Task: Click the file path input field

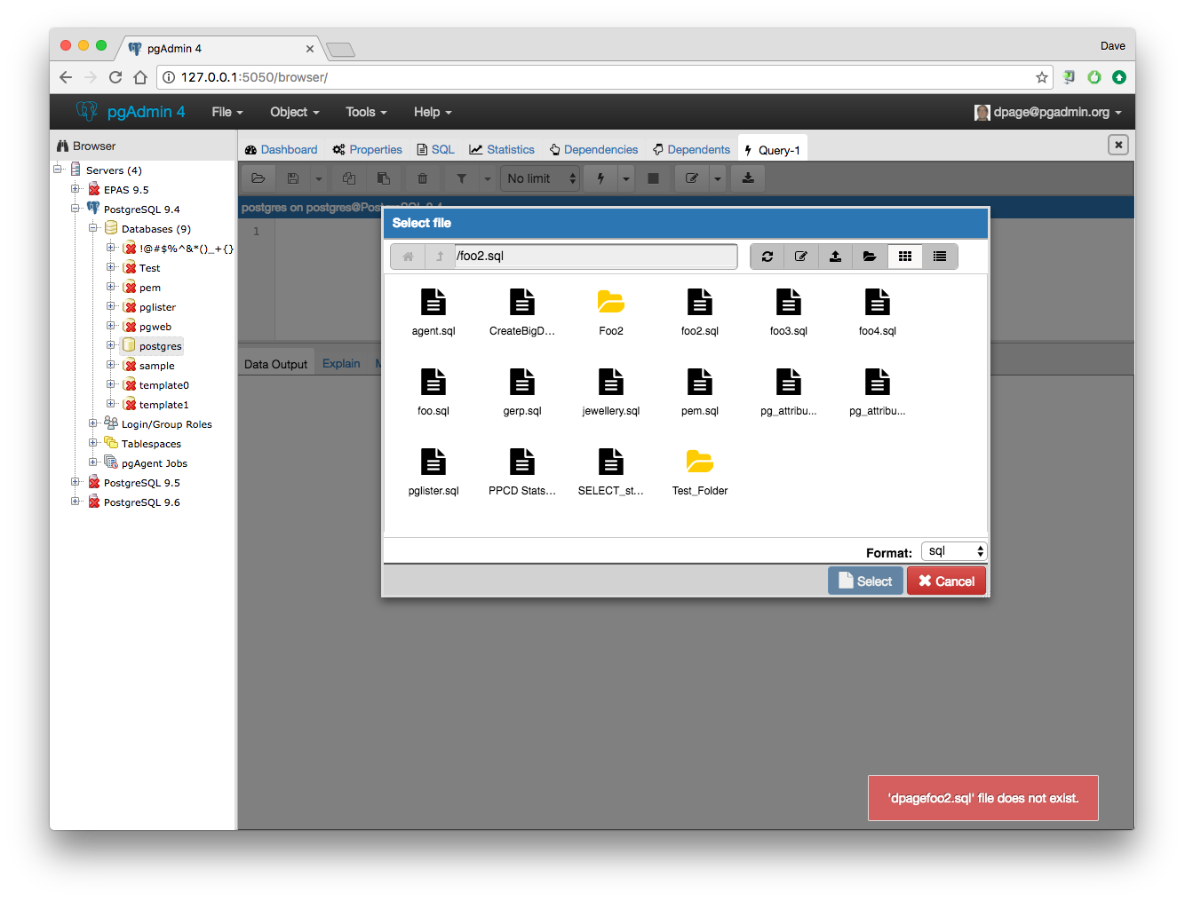Action: [x=595, y=257]
